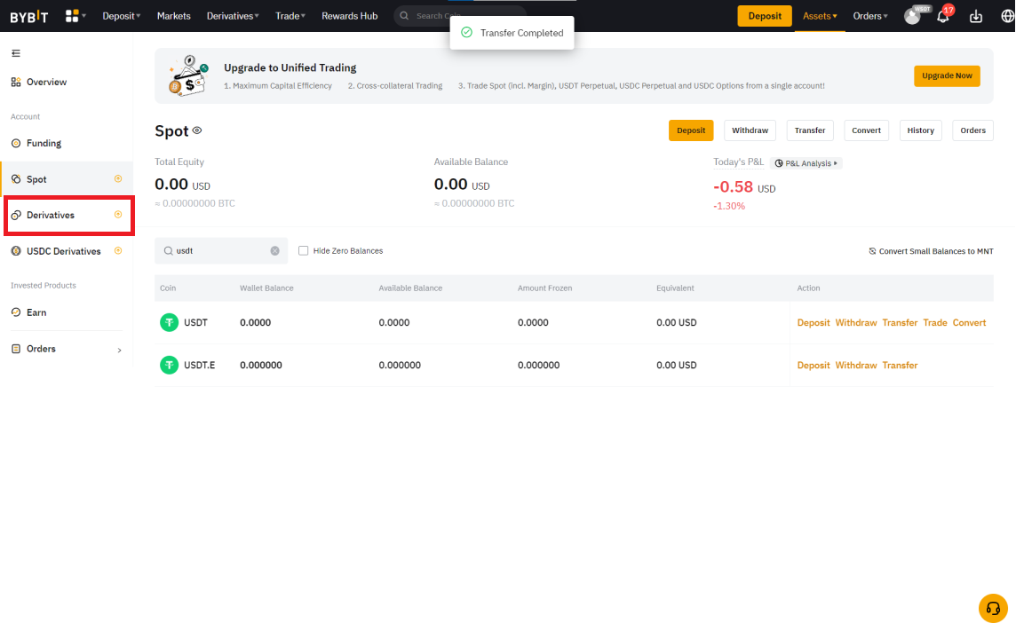Expand the Orders dropdown in top navigation
The image size is (1016, 639).
pos(870,16)
